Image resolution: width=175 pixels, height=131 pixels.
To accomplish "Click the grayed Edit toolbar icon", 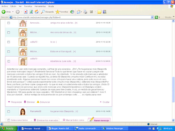I will point(91,12).
